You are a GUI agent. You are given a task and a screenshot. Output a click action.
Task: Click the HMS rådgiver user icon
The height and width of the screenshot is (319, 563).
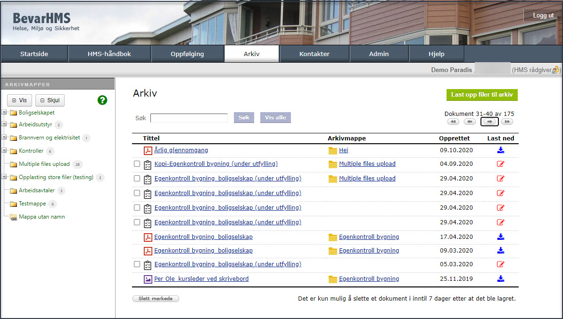(x=556, y=70)
